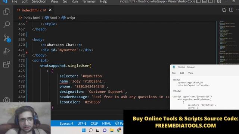Open the Chat app on the taskbar
The height and width of the screenshot is (134, 239).
[x=105, y=130]
